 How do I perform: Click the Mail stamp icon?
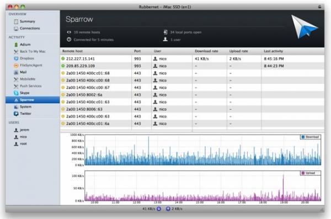pos(16,72)
